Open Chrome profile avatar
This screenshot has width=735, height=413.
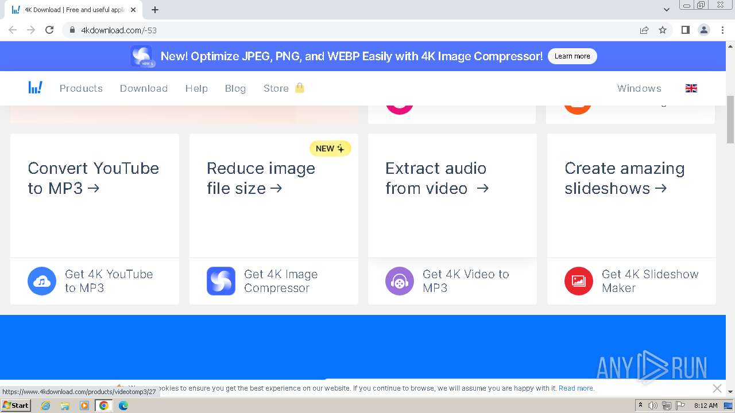coord(704,30)
